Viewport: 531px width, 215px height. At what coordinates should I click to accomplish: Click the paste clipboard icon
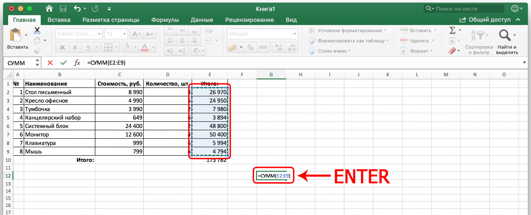tap(15, 35)
